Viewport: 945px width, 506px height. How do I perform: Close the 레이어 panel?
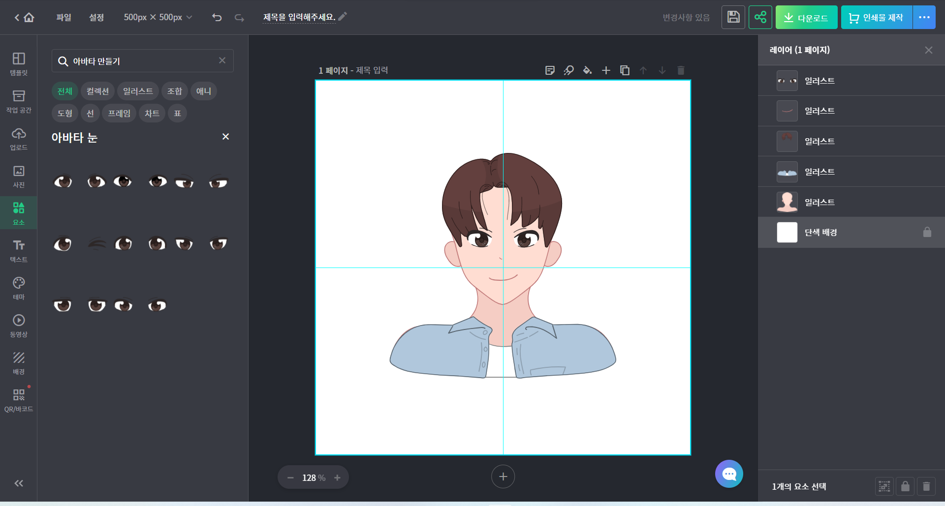click(929, 50)
